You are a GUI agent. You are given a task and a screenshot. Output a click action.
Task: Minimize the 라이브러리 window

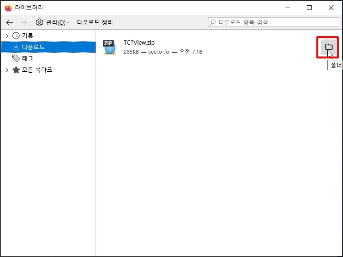(x=288, y=8)
